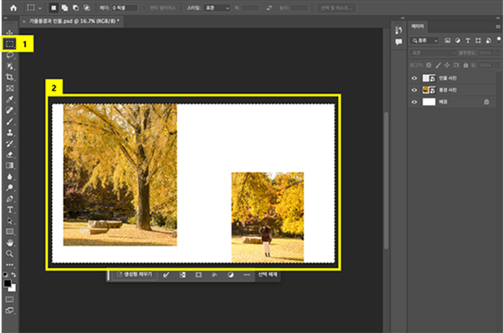Hide the 인물 사진 layer

(x=414, y=78)
